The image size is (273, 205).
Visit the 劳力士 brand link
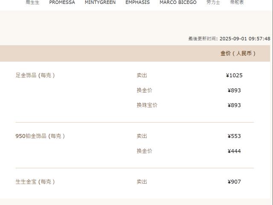pyautogui.click(x=213, y=2)
